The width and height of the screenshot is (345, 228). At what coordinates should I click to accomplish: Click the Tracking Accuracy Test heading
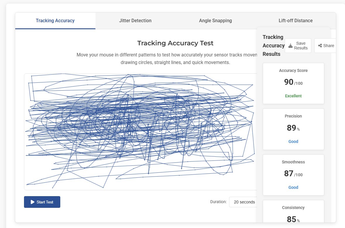pyautogui.click(x=175, y=43)
